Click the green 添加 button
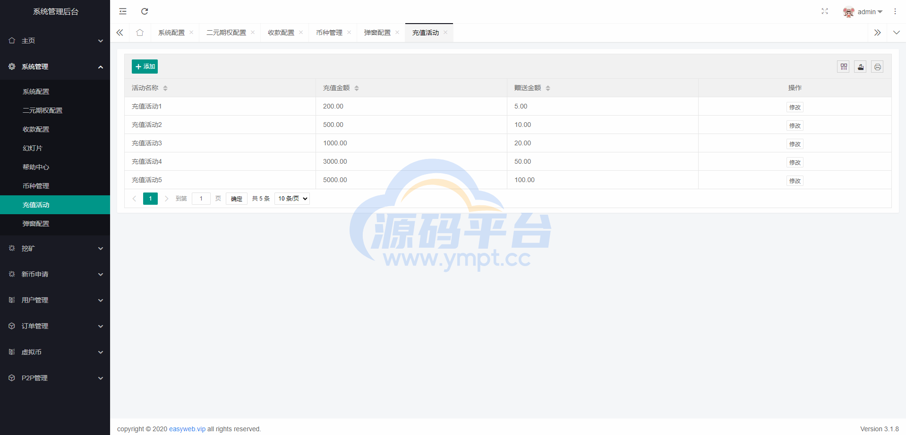 145,67
